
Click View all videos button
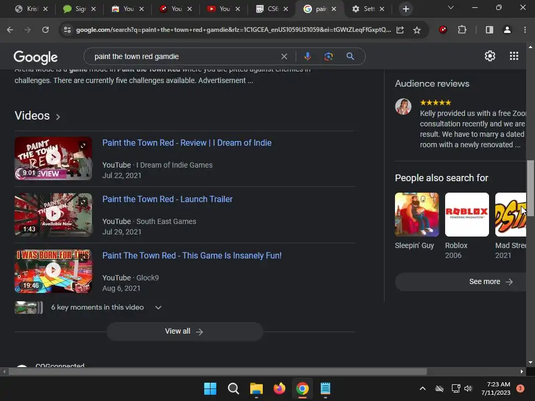click(184, 332)
